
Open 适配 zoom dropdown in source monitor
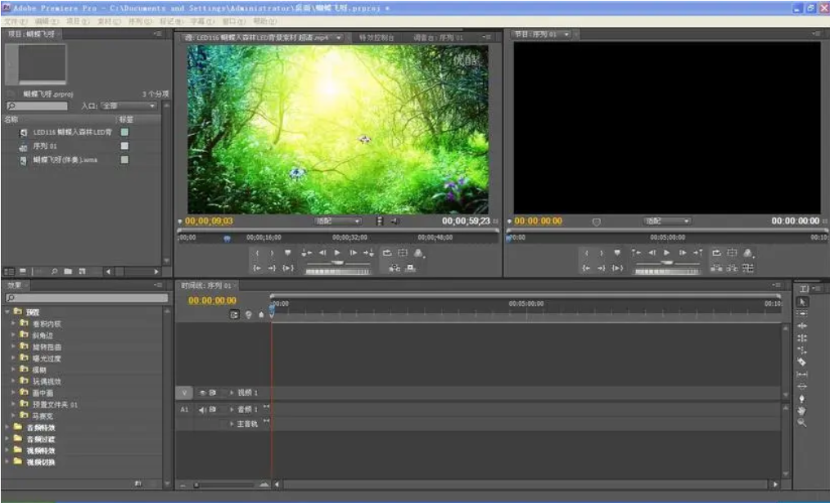coord(338,221)
